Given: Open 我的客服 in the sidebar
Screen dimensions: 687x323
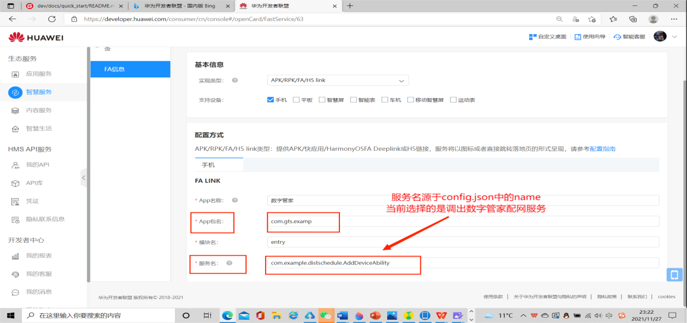Looking at the screenshot, I should pos(38,274).
